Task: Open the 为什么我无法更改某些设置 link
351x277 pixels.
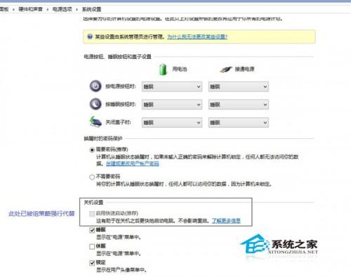Action: pyautogui.click(x=197, y=36)
